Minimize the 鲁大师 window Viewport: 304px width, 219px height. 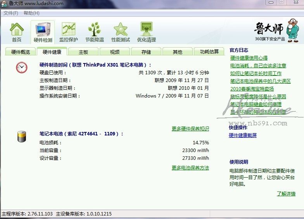tap(271, 2)
